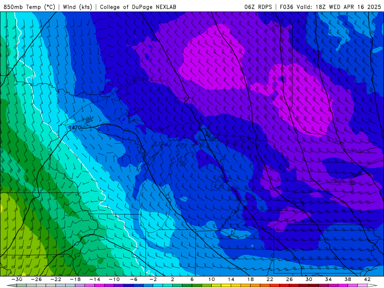Screen dimensions: 384x288
Task: Click 'College of DuPage NEXLAB' text
Action: tap(138, 7)
